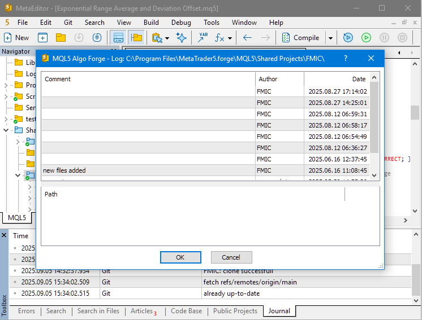Open the Edit menu
The height and width of the screenshot is (320, 422).
tap(46, 23)
